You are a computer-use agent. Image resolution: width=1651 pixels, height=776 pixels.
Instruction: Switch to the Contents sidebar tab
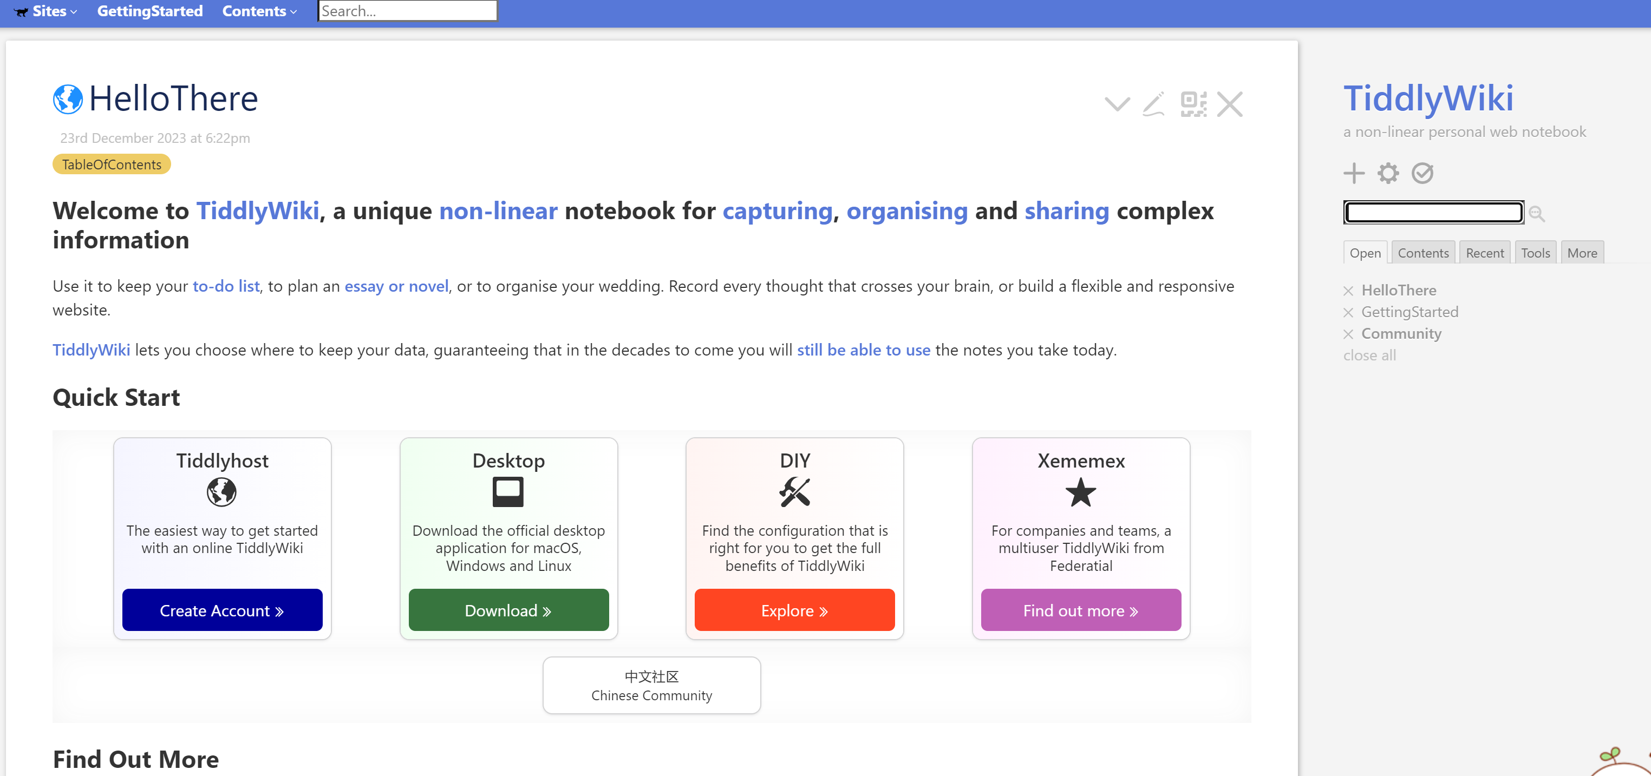[1423, 253]
